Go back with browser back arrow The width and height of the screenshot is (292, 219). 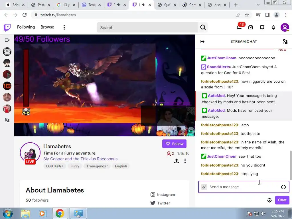tap(6, 15)
